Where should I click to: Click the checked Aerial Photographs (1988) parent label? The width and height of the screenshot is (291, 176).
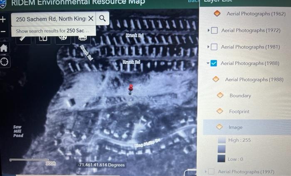click(x=250, y=63)
